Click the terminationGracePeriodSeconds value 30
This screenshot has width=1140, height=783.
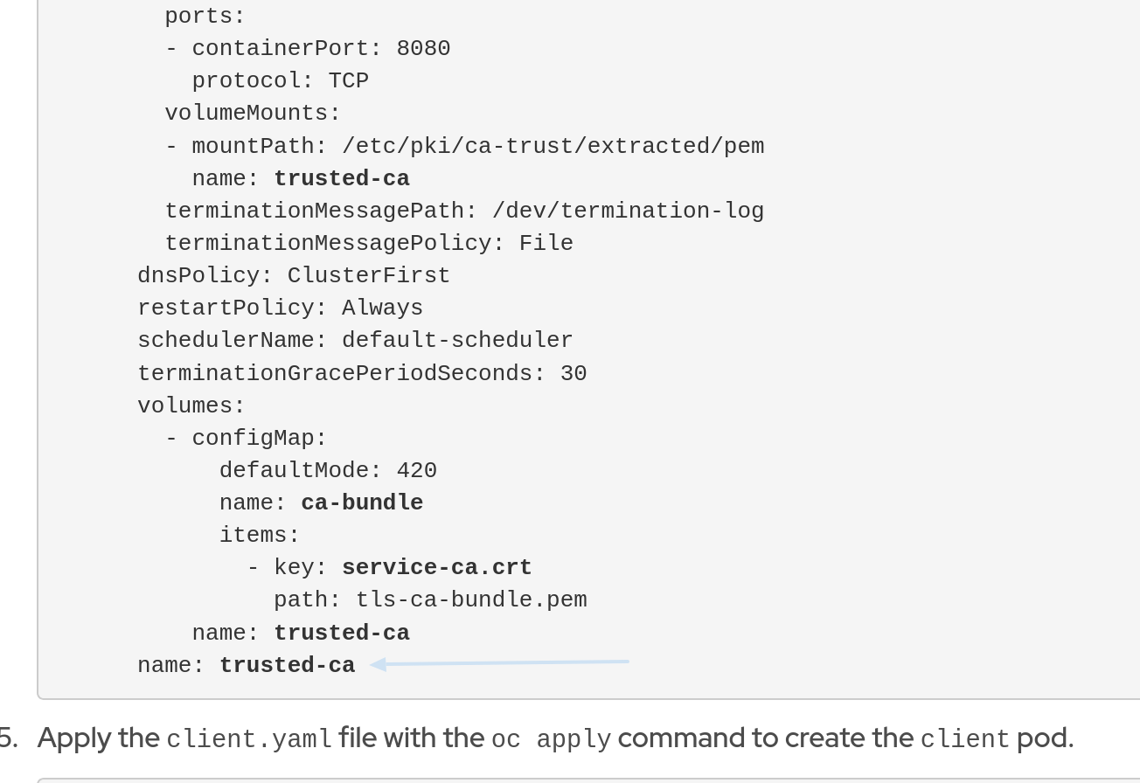pos(573,373)
